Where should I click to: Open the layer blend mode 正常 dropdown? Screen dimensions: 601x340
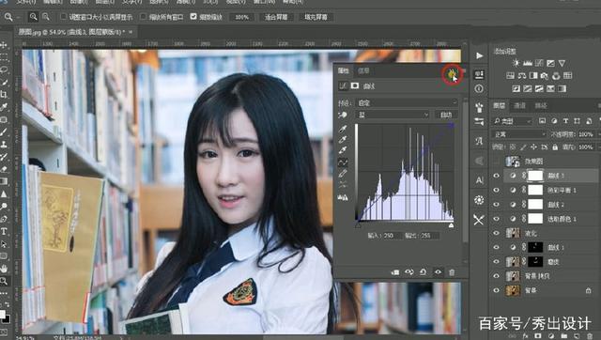518,134
